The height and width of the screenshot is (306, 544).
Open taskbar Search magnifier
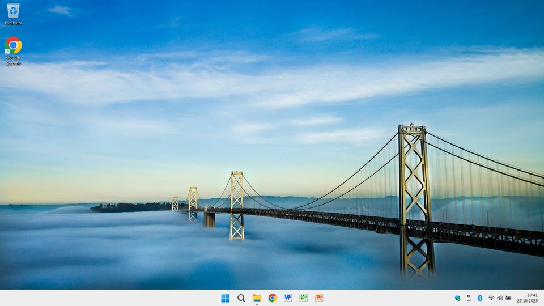pyautogui.click(x=241, y=298)
